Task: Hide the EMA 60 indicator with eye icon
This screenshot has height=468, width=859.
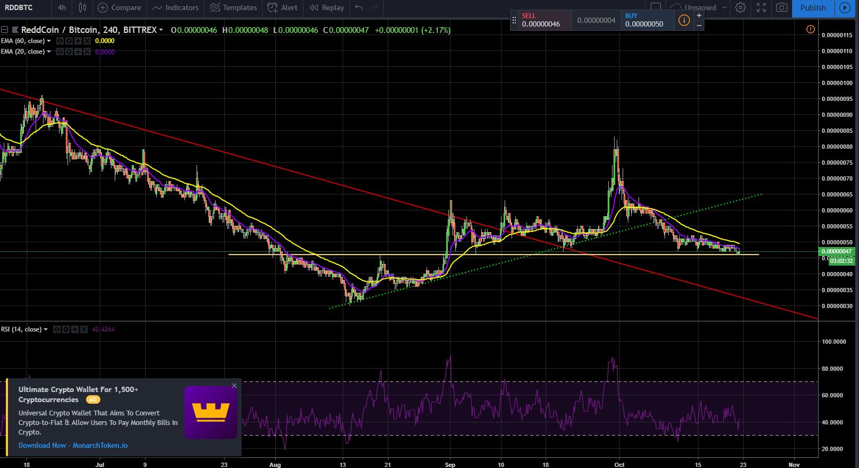Action: coord(60,41)
